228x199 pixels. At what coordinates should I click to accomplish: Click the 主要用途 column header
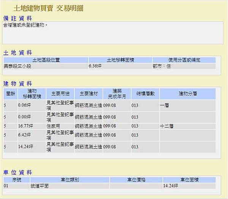click(x=60, y=94)
